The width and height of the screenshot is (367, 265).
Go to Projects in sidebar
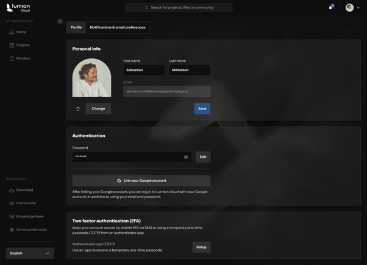click(x=23, y=45)
